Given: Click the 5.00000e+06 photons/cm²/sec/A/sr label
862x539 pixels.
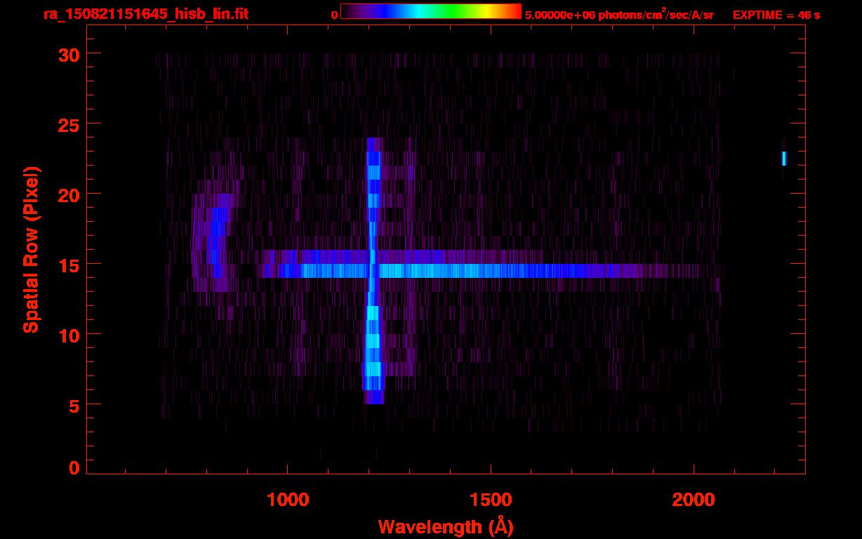Looking at the screenshot, I should 619,14.
